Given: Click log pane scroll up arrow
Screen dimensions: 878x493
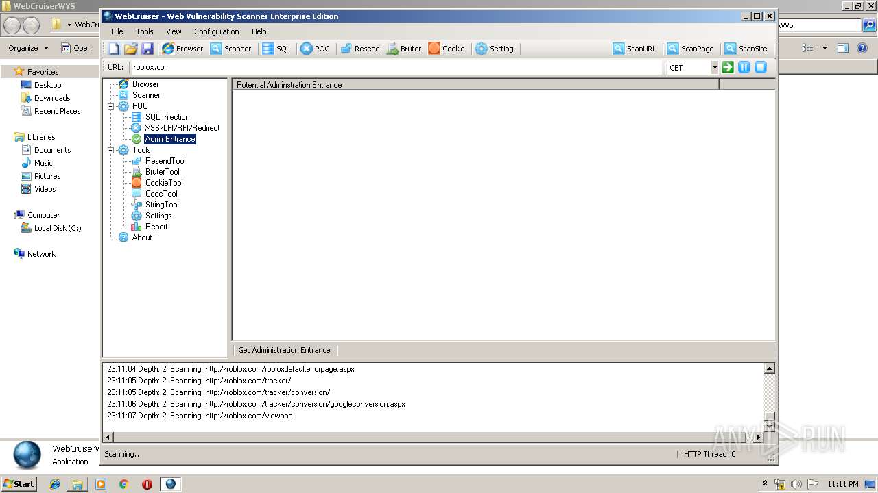Looking at the screenshot, I should click(x=770, y=369).
